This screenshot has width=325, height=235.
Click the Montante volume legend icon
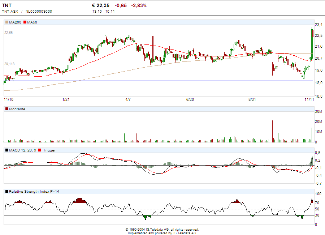pyautogui.click(x=6, y=109)
